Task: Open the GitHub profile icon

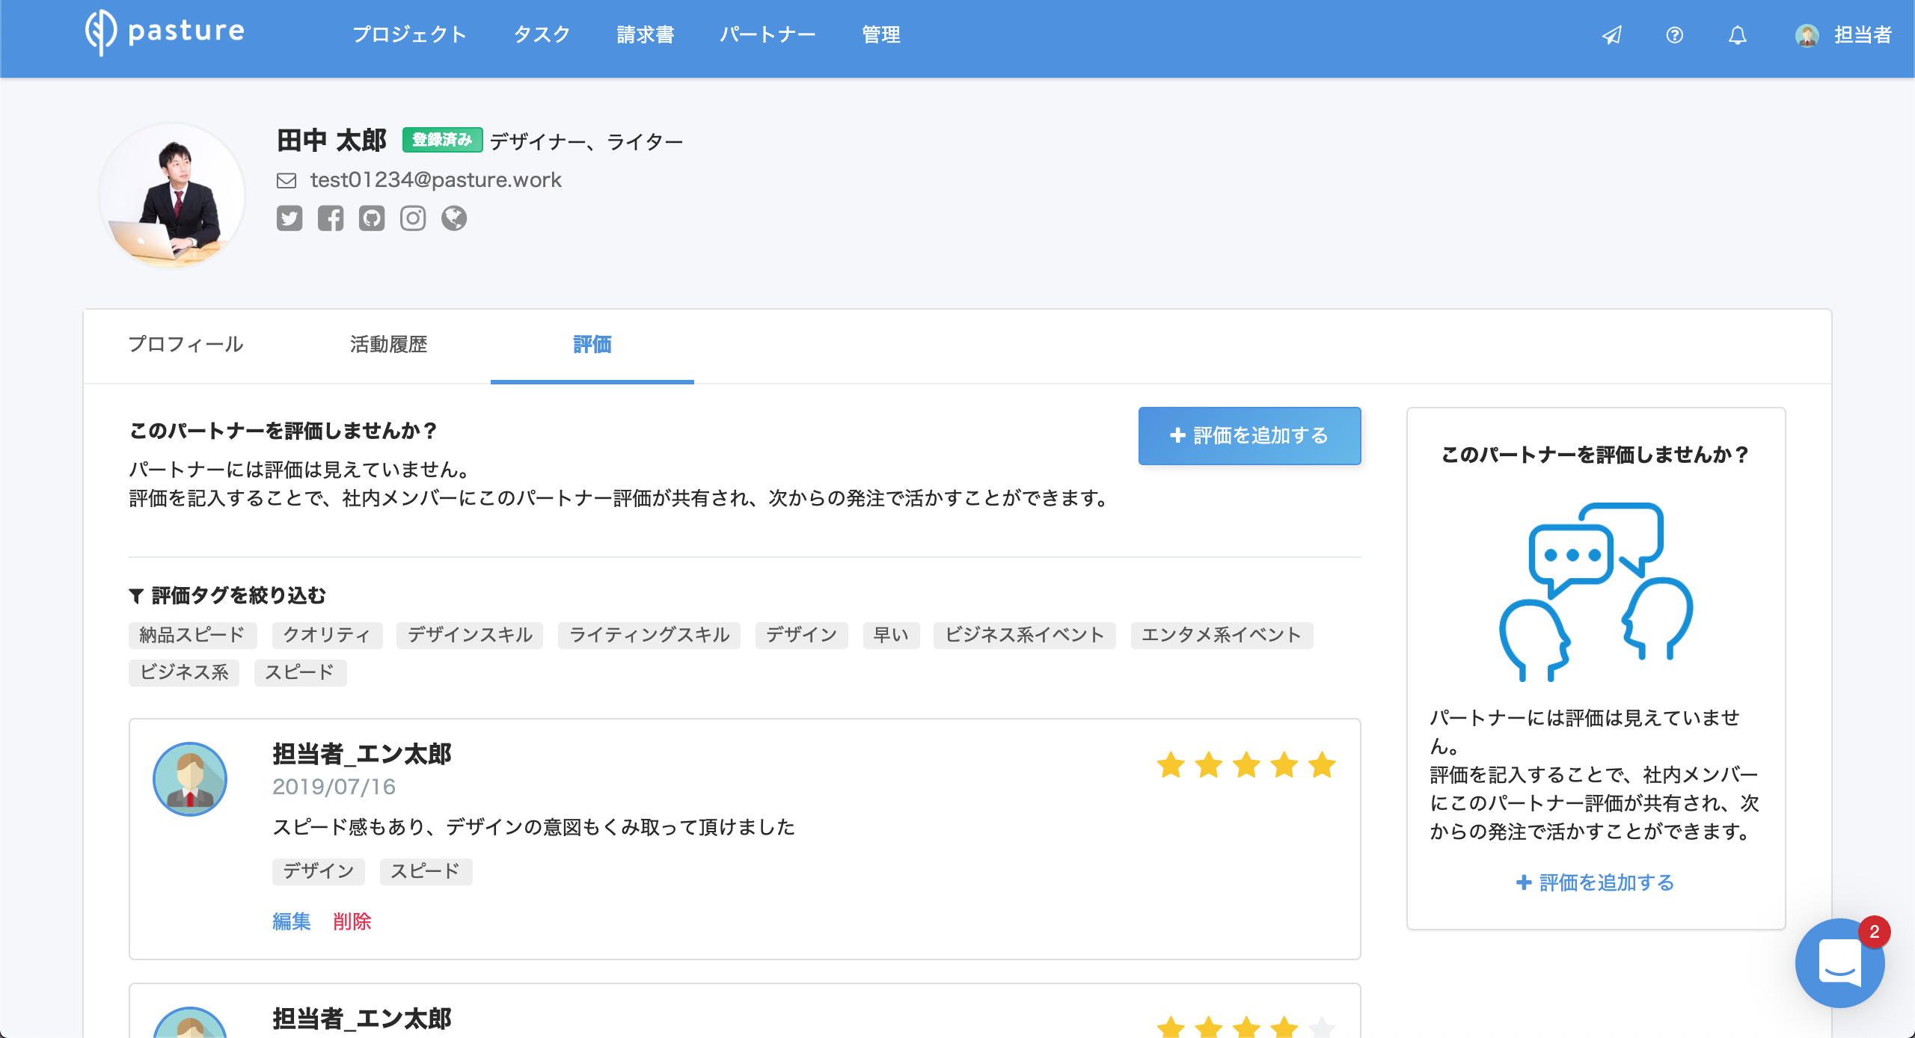Action: 372,218
